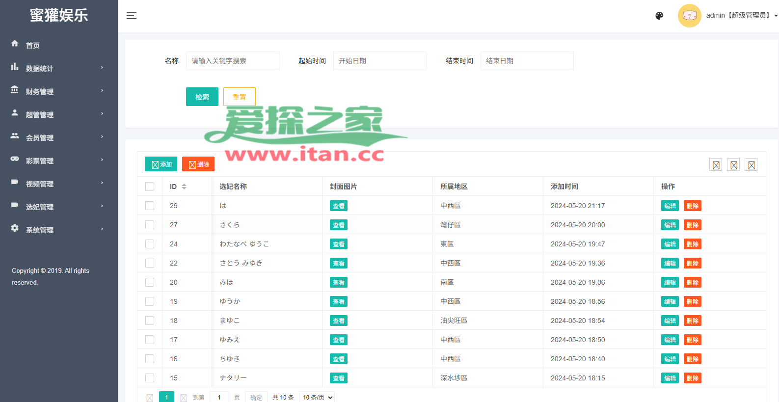This screenshot has width=779, height=402.
Task: Click the gamepad icon for 彩票管理
Action: click(15, 159)
